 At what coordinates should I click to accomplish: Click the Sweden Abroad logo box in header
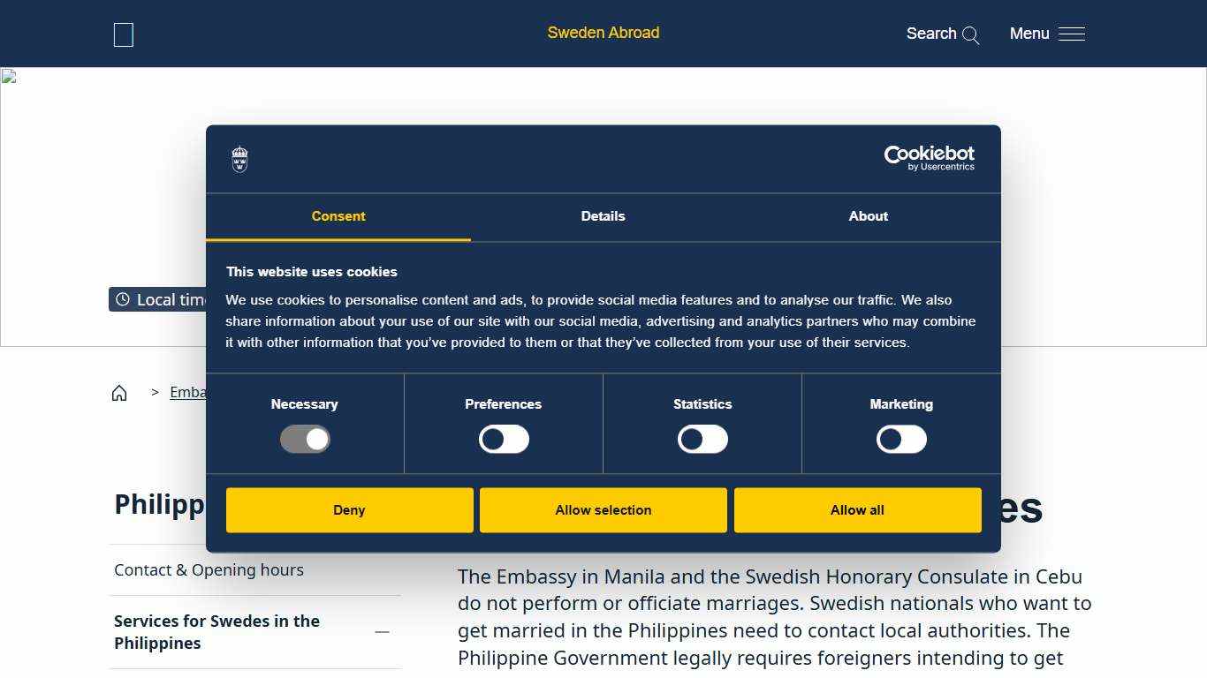tap(124, 34)
